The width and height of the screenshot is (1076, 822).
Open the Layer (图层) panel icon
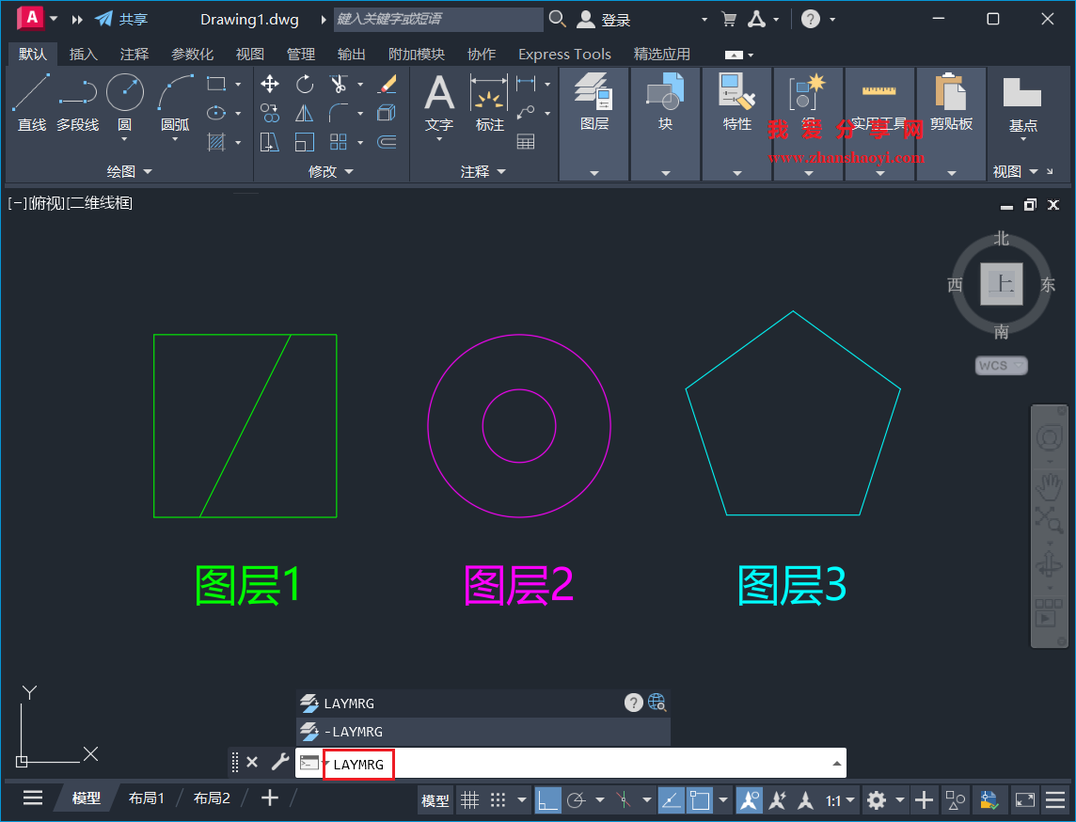(x=593, y=89)
